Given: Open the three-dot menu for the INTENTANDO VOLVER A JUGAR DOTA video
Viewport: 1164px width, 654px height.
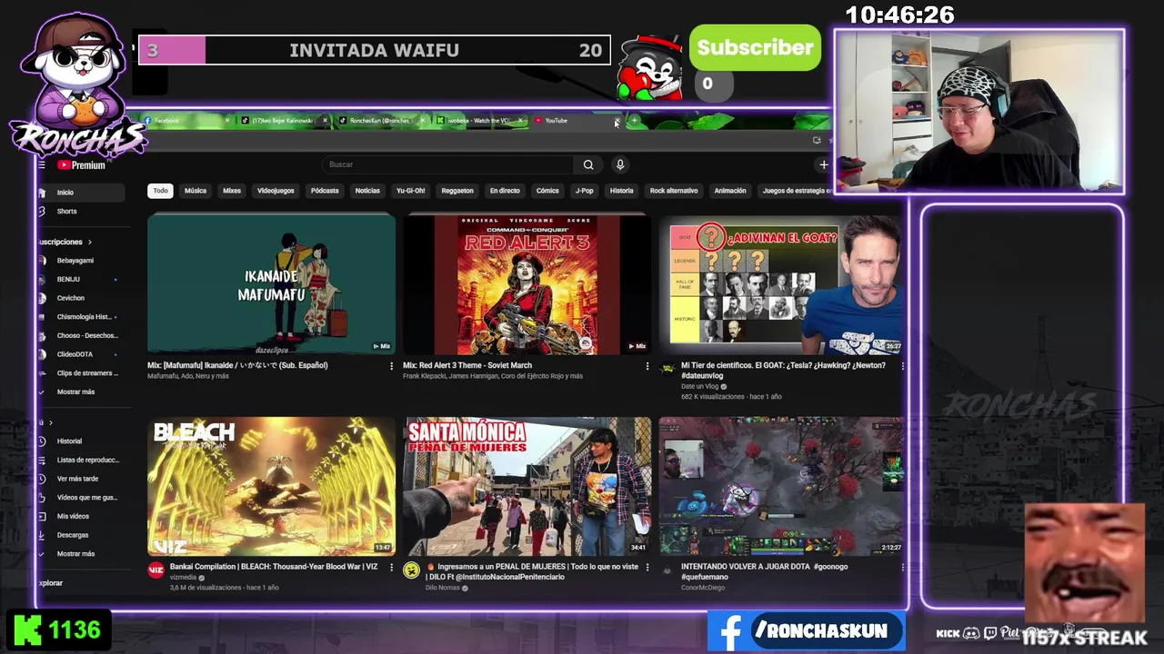Looking at the screenshot, I should 902,567.
